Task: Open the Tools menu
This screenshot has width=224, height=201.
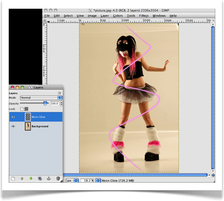Action: click(131, 16)
